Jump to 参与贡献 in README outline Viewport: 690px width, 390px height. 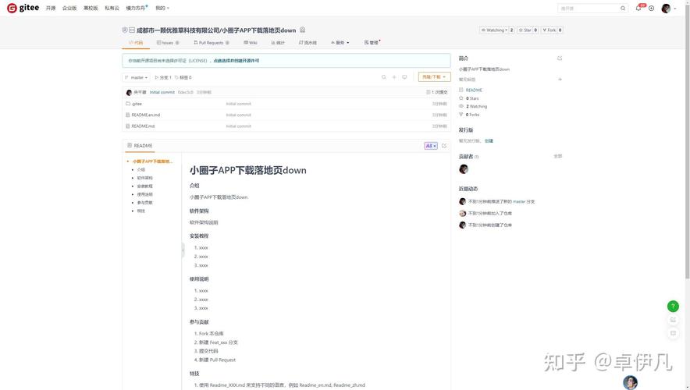[144, 203]
